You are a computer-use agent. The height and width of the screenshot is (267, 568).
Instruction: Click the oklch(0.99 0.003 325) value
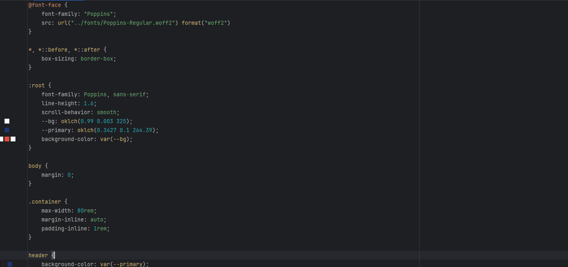95,121
